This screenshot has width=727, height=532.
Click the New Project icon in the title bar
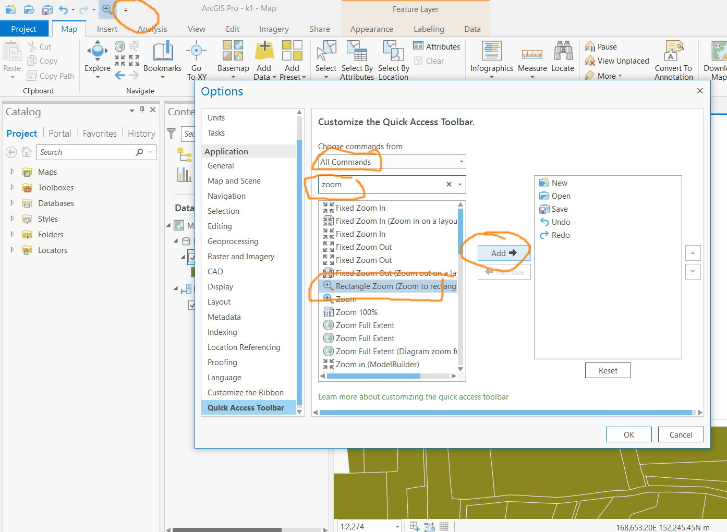10,9
